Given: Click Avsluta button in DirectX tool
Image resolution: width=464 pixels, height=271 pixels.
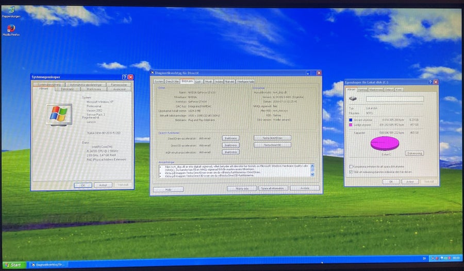Looking at the screenshot, I should pyautogui.click(x=305, y=188).
